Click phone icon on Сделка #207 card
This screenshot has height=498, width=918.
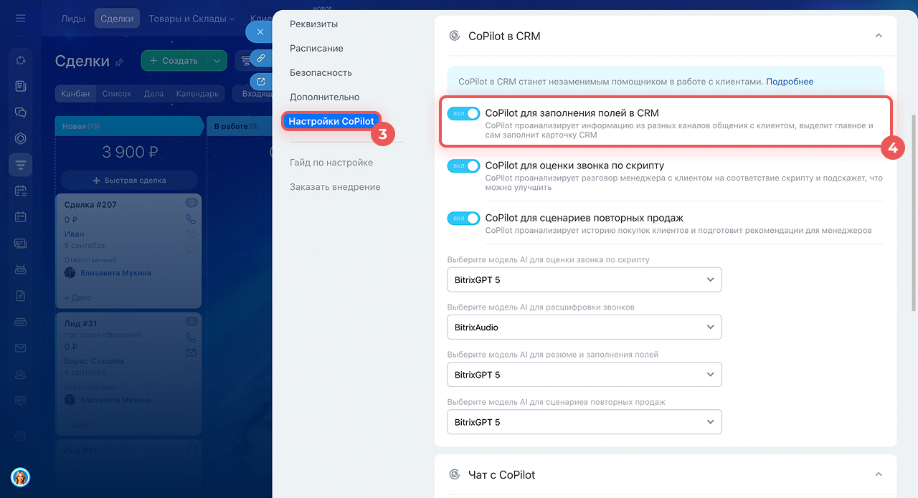click(x=191, y=219)
